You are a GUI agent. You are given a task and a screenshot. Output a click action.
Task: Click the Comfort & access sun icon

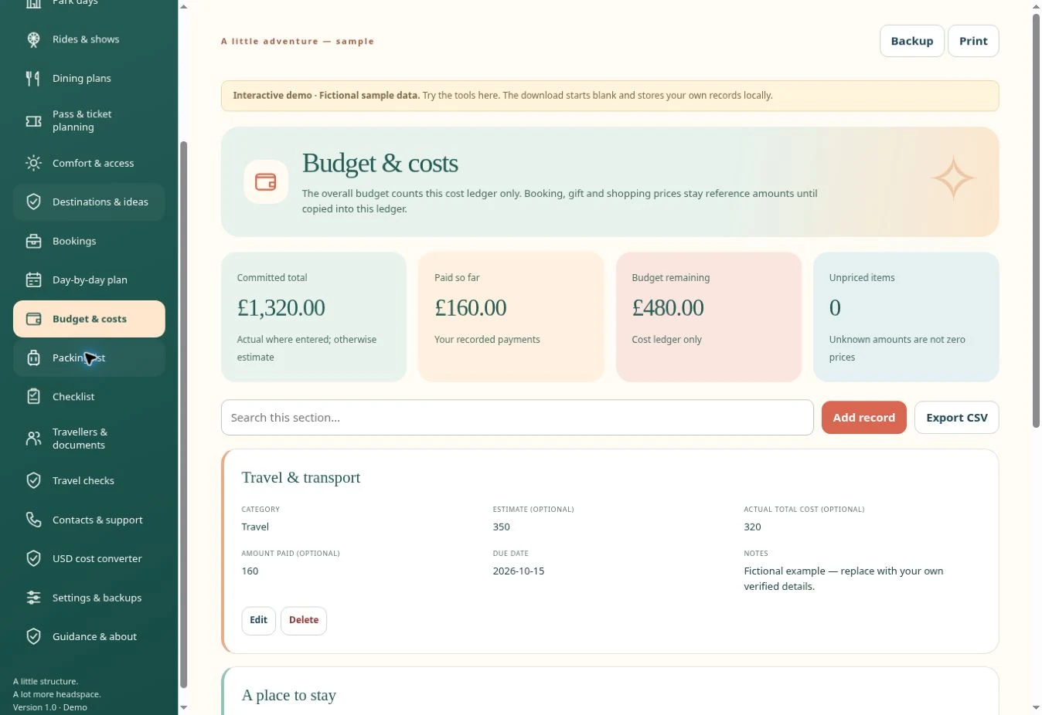[x=33, y=163]
